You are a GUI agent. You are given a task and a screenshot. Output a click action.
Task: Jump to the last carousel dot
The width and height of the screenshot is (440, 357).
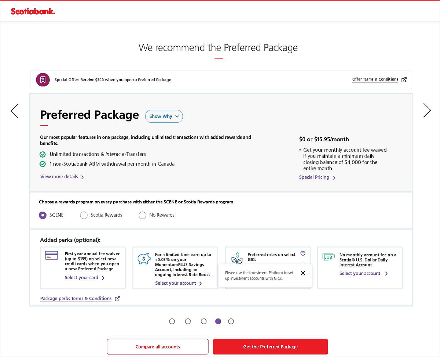click(231, 321)
